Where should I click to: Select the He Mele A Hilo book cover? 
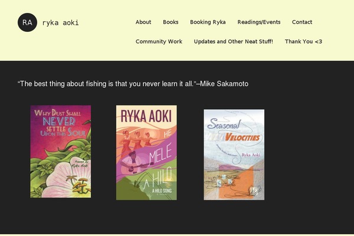pos(146,152)
